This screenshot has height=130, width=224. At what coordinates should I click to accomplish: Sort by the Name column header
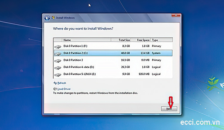coord(86,40)
